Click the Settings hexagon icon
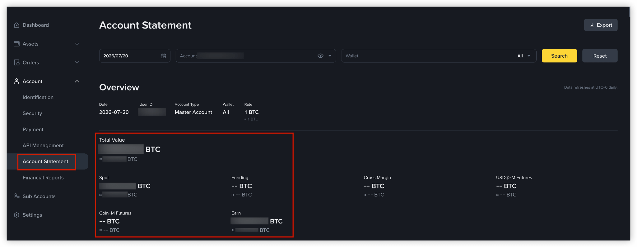Screen dimensions: 637x247 [x=16, y=215]
